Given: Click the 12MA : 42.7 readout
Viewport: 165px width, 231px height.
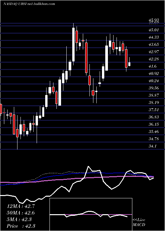Looking at the screenshot, I should coord(21,206).
